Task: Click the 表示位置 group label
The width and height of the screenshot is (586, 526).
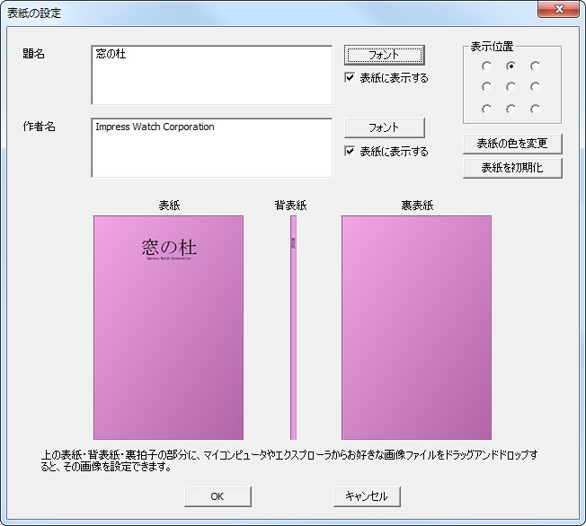Action: [x=492, y=47]
